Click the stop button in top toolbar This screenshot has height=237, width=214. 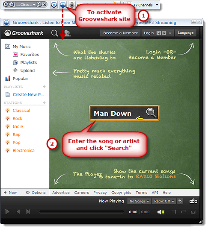(6, 4)
